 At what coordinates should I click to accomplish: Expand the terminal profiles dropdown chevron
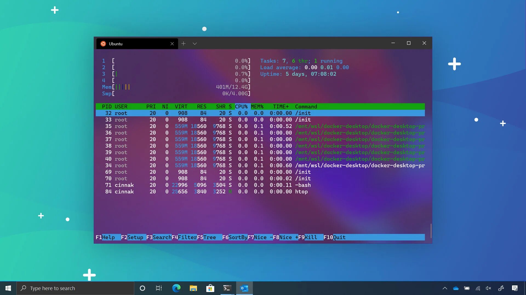tap(195, 44)
